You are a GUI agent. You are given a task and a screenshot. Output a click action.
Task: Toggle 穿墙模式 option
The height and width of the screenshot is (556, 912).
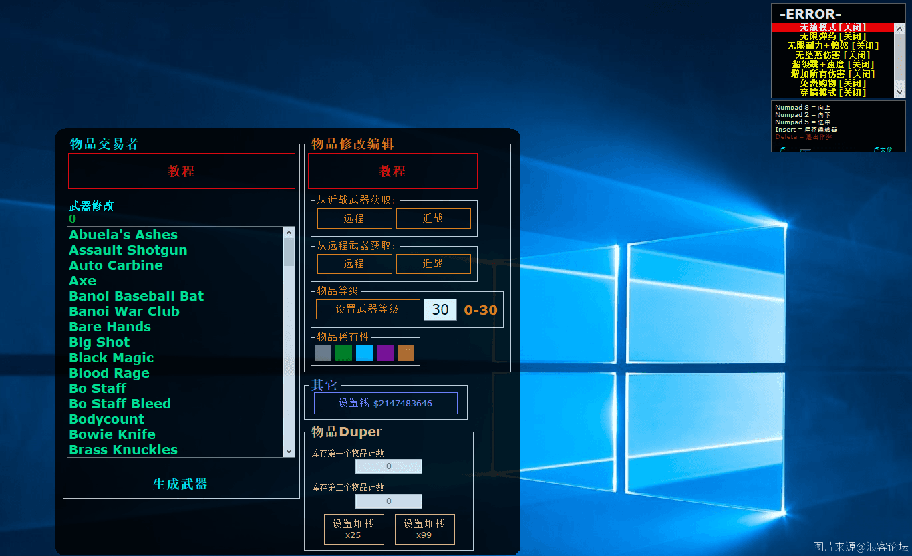(832, 93)
